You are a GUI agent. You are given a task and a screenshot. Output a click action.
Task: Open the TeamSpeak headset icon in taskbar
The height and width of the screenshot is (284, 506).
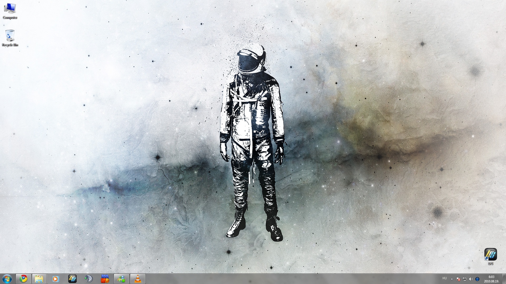pyautogui.click(x=89, y=279)
